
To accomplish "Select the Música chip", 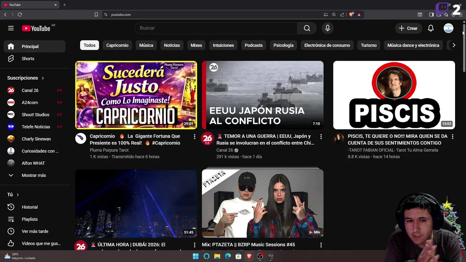I will pos(146,45).
